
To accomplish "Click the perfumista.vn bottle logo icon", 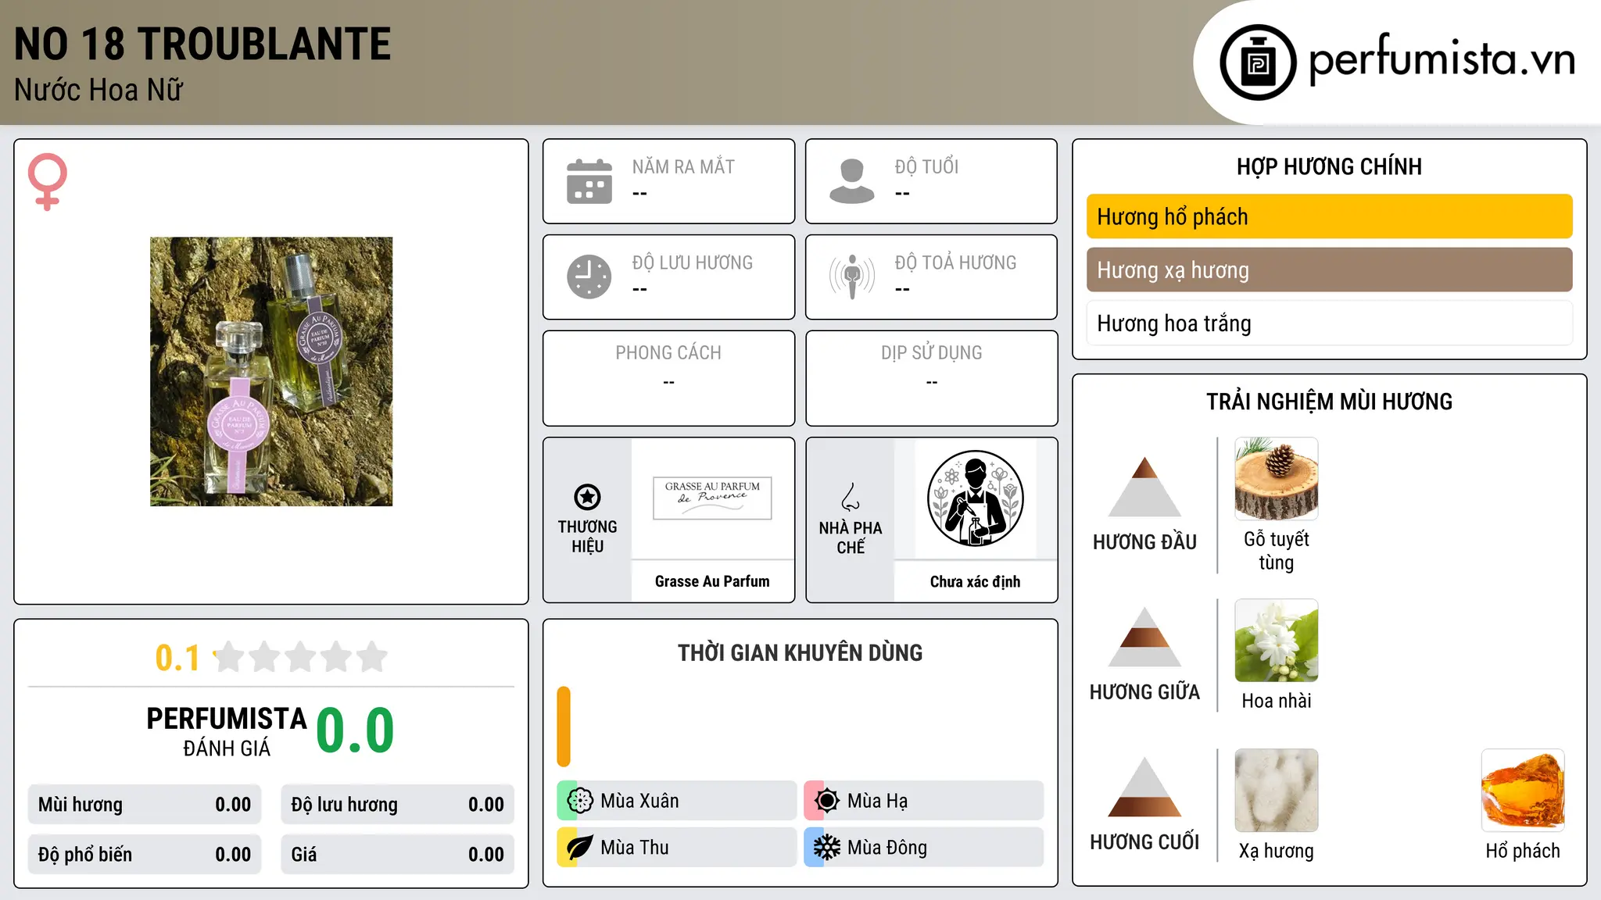I will tap(1258, 62).
